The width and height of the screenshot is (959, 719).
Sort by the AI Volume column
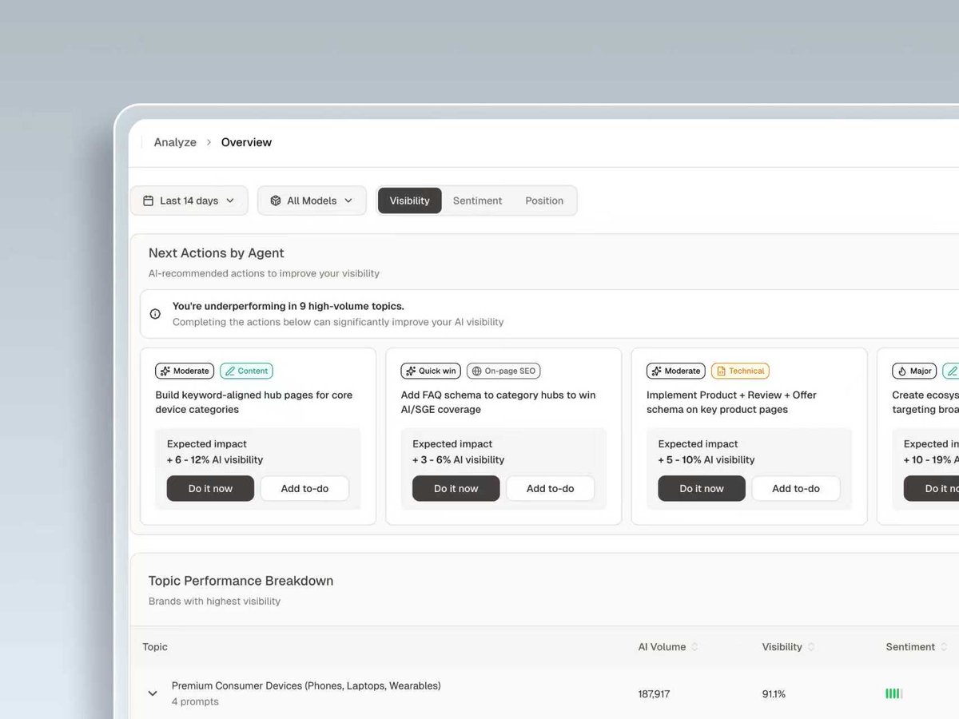tap(668, 647)
